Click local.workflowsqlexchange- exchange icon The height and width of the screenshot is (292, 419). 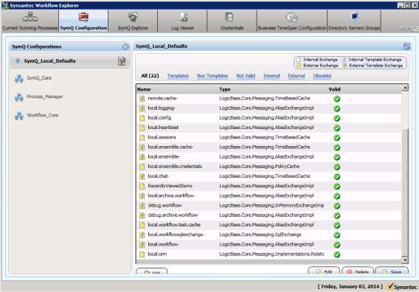tap(142, 234)
